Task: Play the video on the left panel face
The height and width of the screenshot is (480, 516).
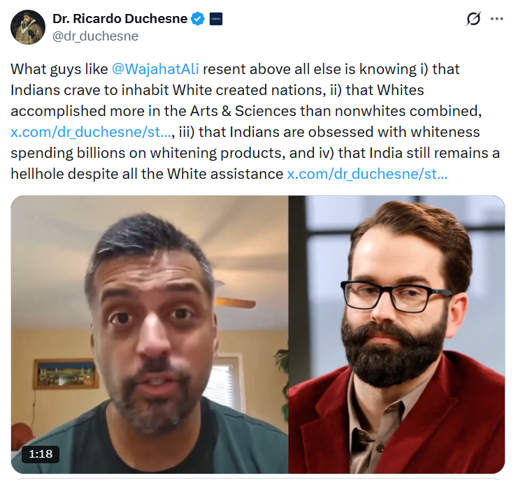Action: [150, 335]
